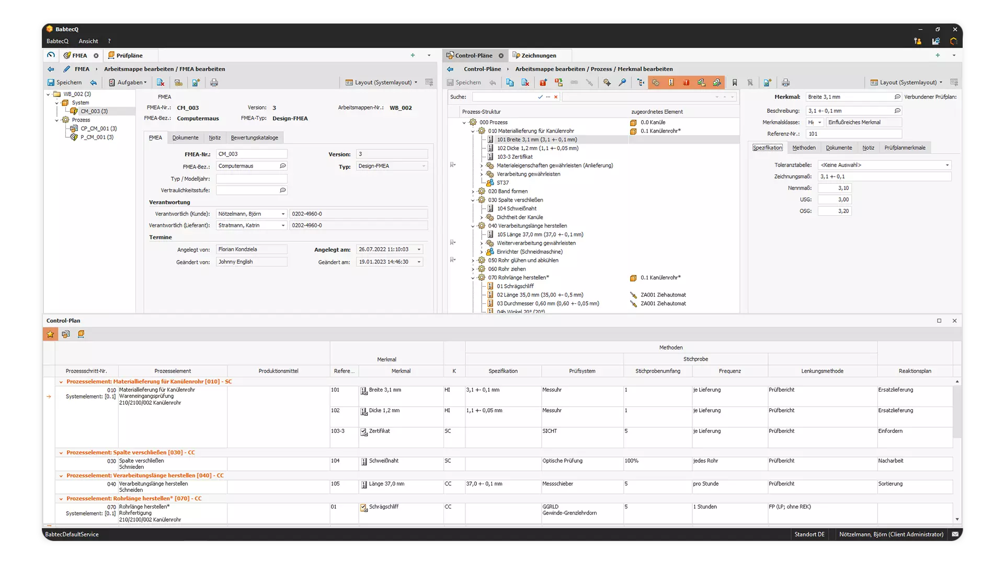Click the printer icon in Control-Pläne toolbar
Image resolution: width=1004 pixels, height=564 pixels.
(x=785, y=83)
